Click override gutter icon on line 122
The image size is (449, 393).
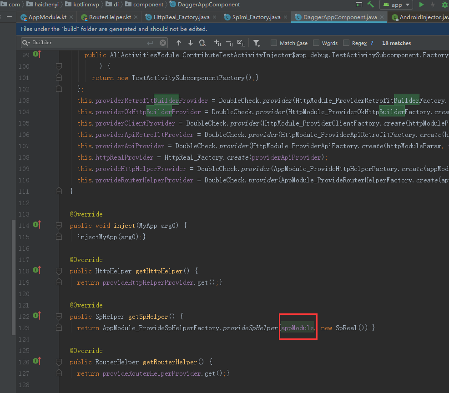pos(37,315)
